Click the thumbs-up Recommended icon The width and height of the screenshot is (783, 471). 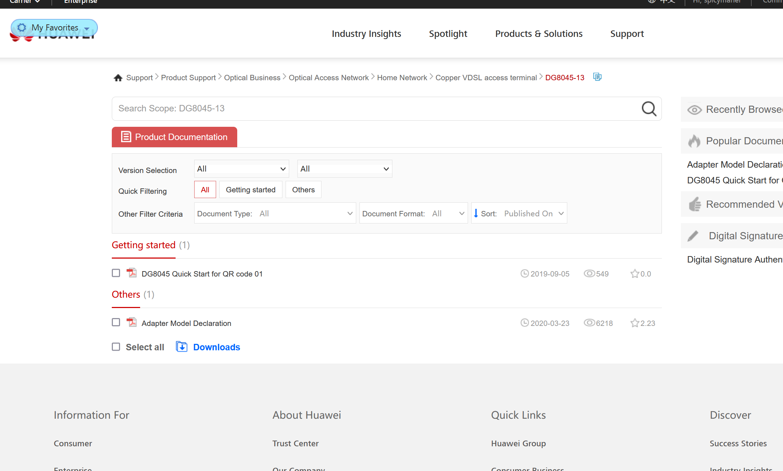[x=695, y=204]
